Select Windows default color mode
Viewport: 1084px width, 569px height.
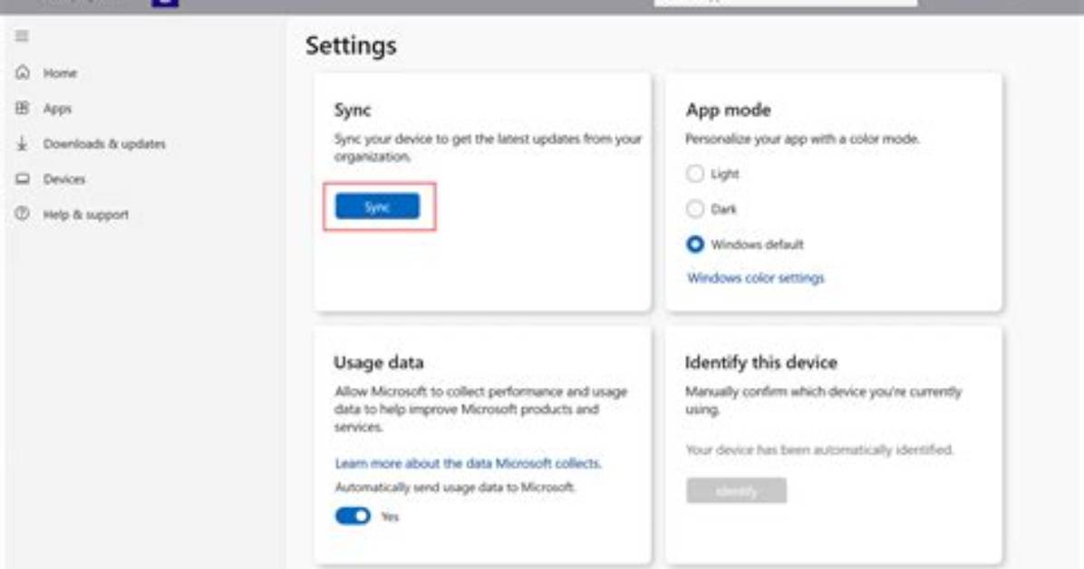(695, 244)
